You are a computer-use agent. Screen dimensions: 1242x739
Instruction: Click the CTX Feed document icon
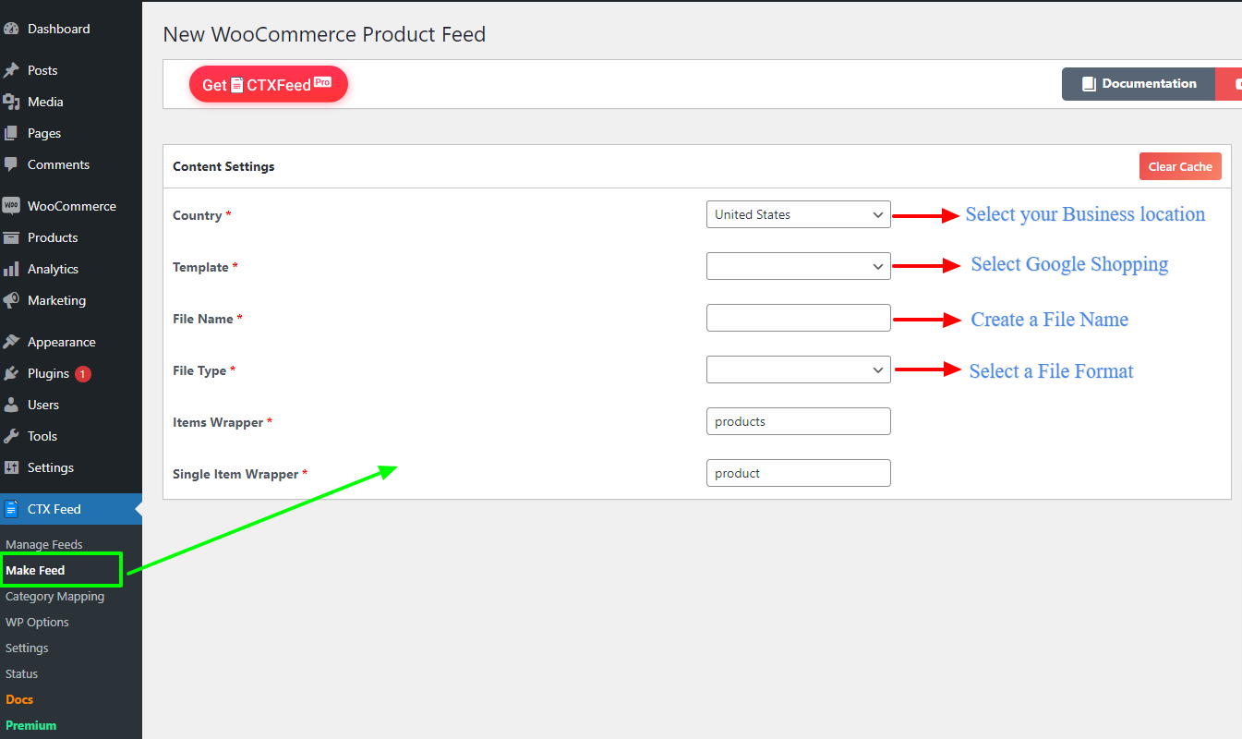[11, 509]
